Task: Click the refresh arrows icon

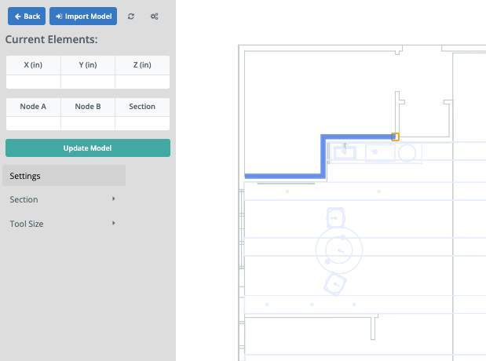Action: pos(130,16)
